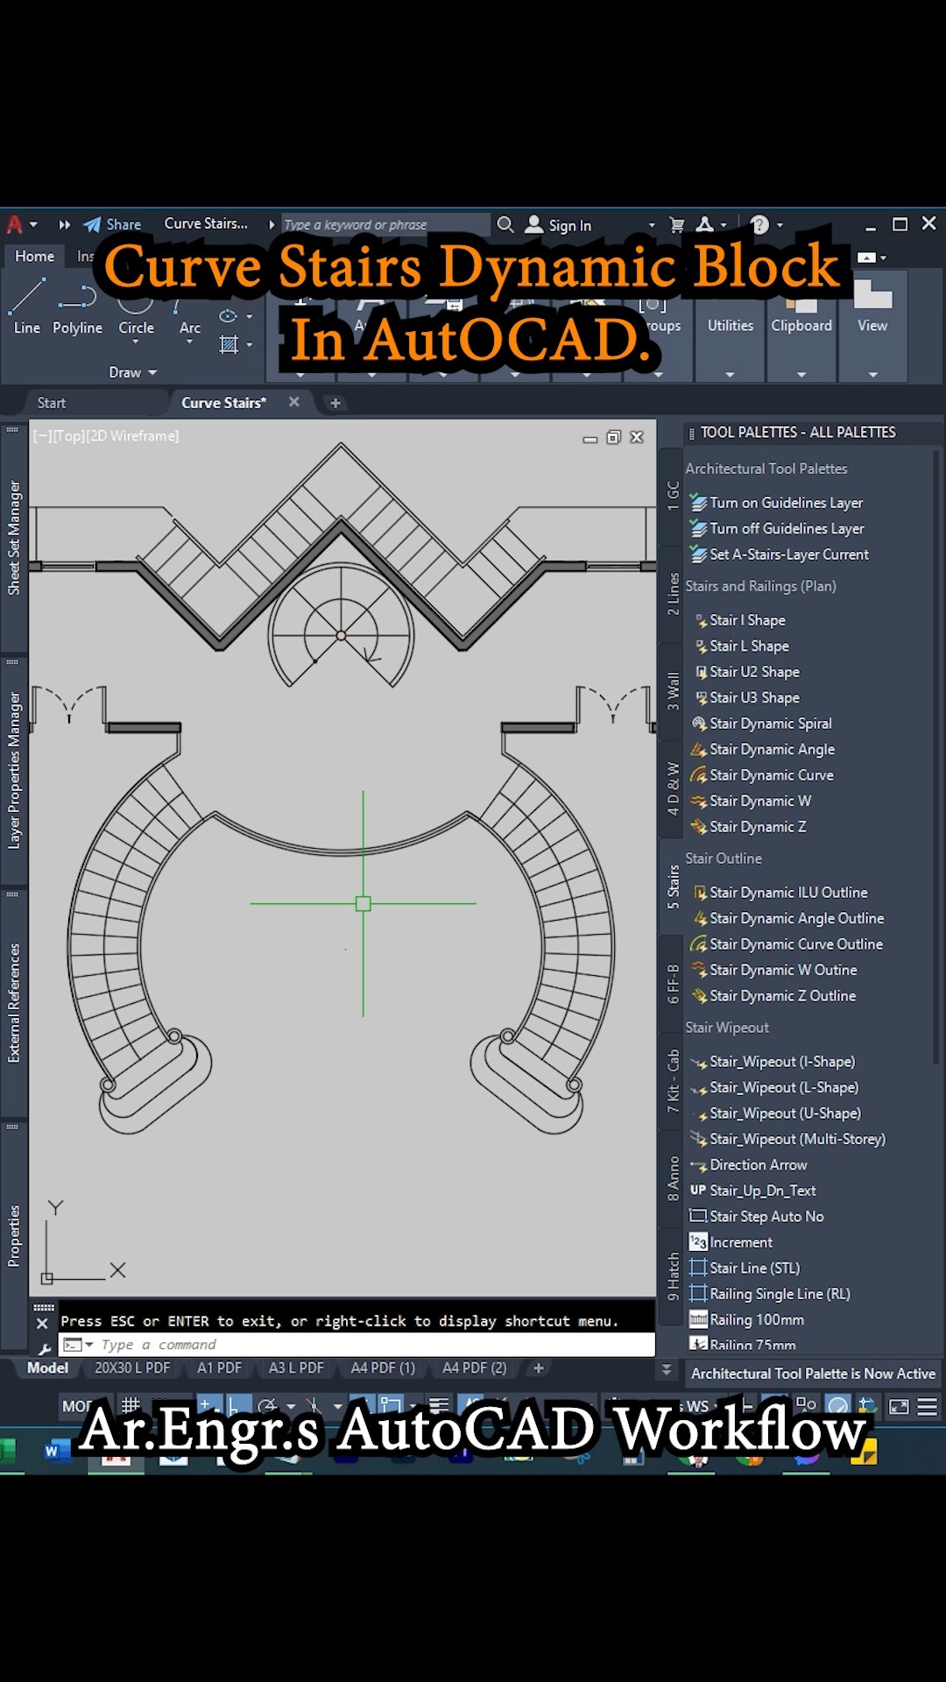Click the search magnifier icon

[x=505, y=224]
